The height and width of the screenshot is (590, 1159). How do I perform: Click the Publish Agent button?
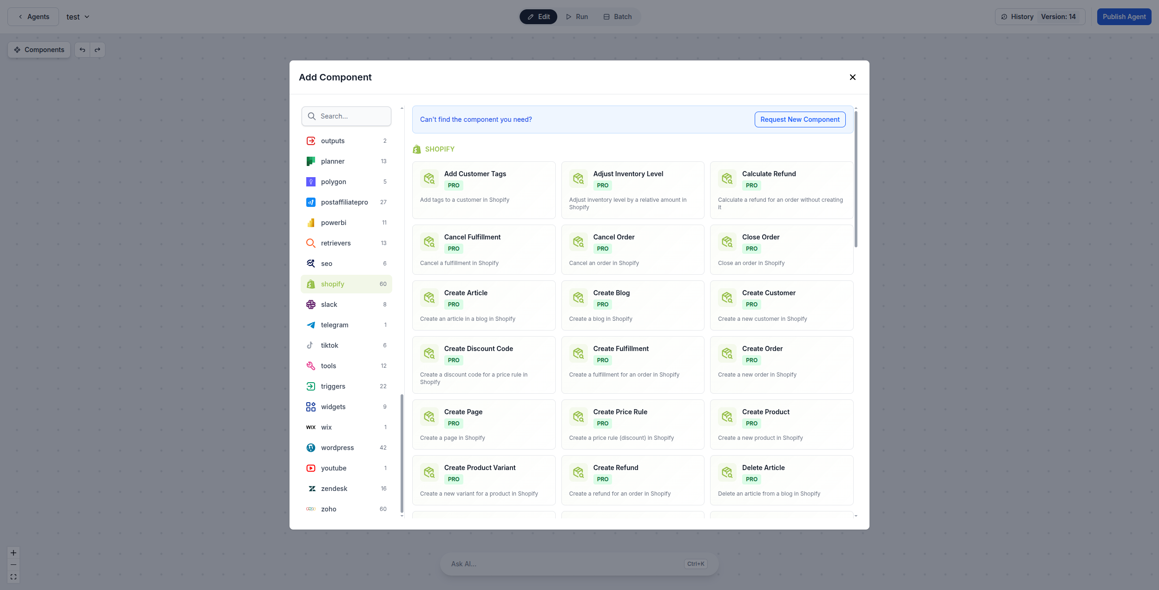[1123, 16]
